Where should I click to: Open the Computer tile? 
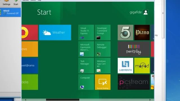coord(86,82)
